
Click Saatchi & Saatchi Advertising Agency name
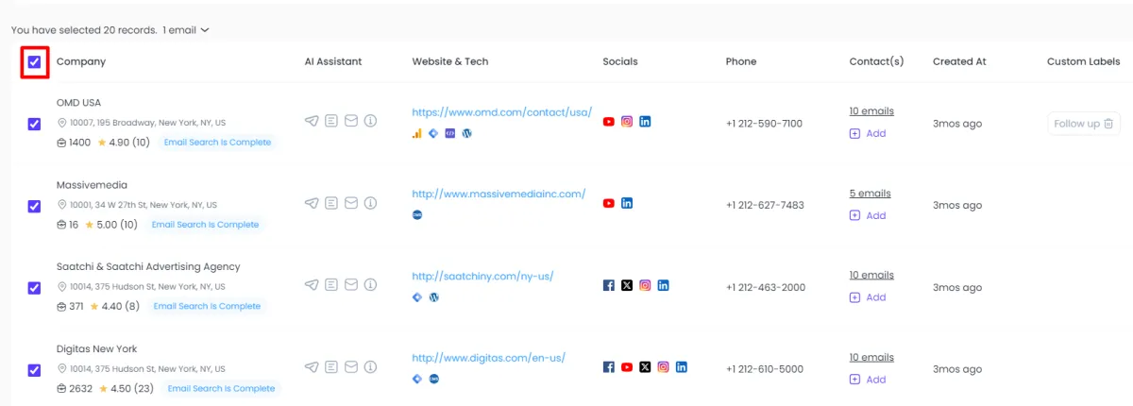[148, 267]
